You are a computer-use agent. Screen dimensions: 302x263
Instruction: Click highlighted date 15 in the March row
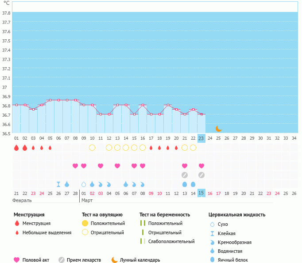(201, 193)
